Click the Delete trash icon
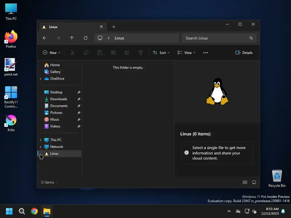The width and height of the screenshot is (291, 218). tap(141, 53)
